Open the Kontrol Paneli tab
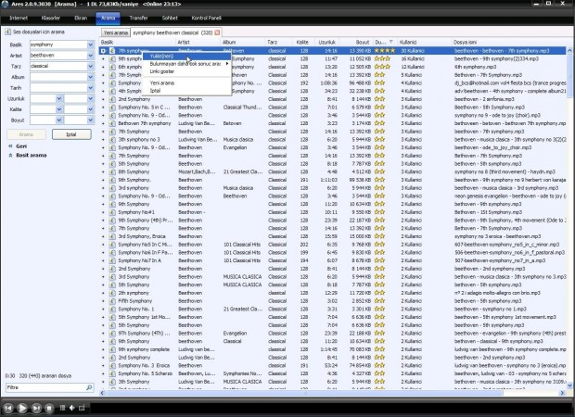 coord(207,18)
